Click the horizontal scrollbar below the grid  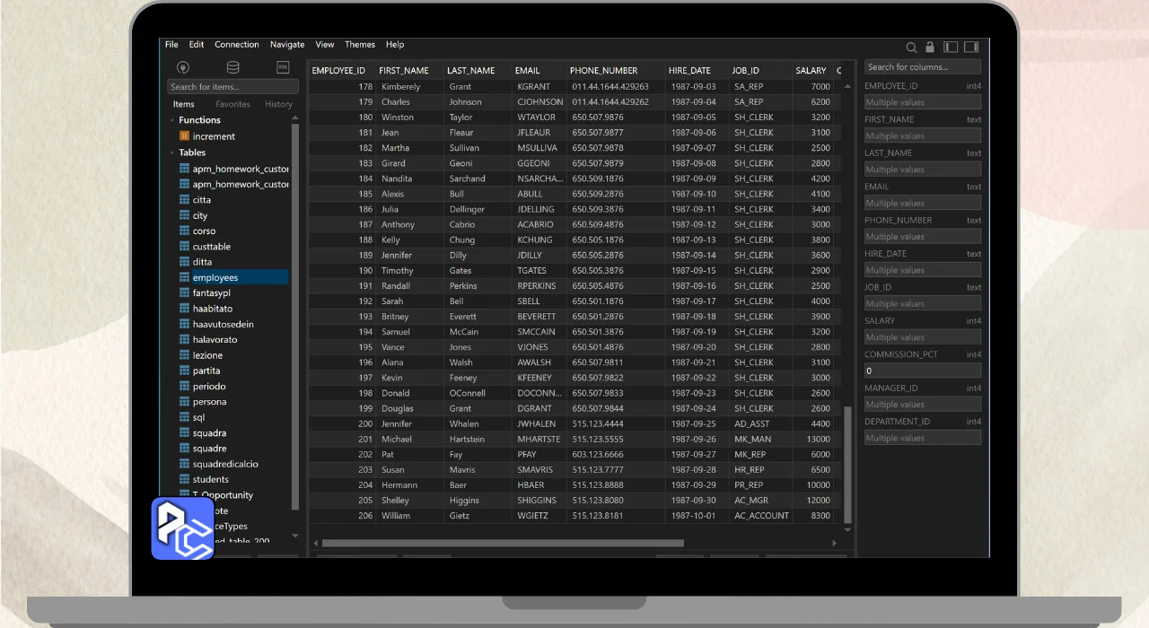[x=503, y=543]
